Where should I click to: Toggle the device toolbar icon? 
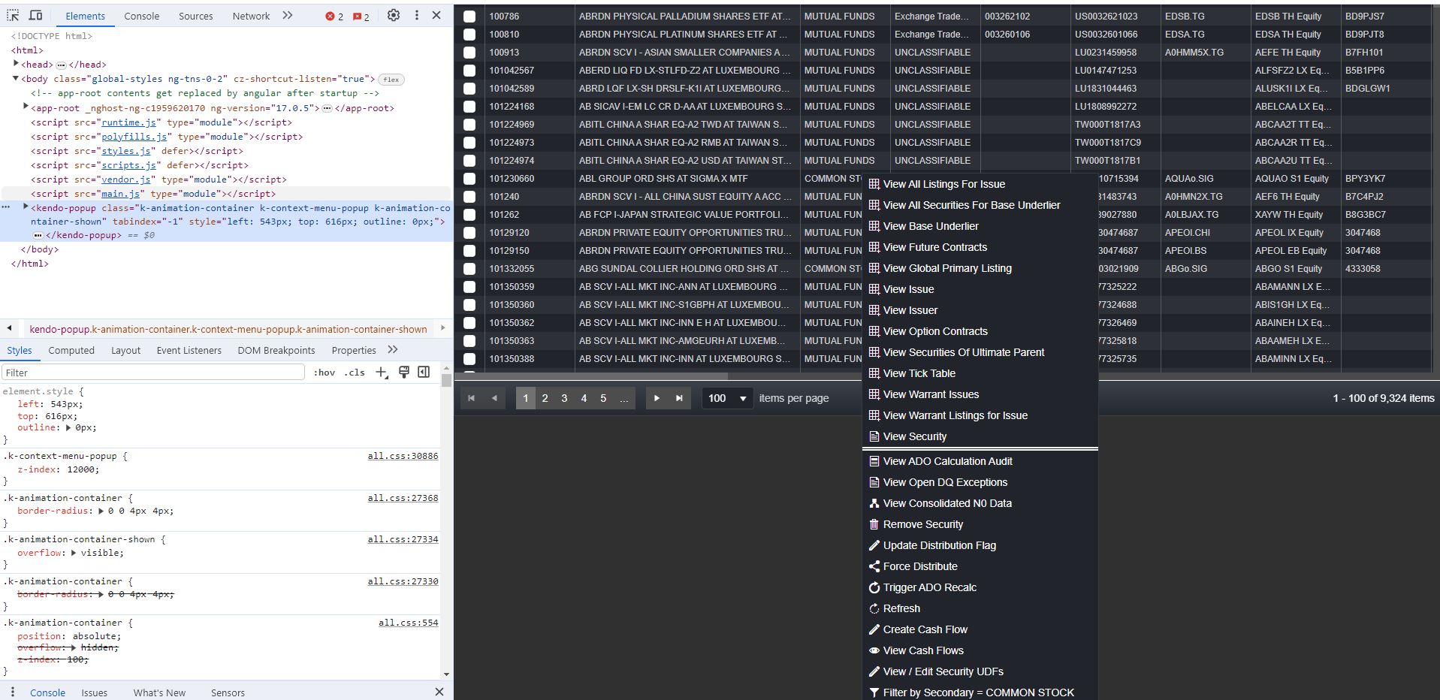[35, 15]
